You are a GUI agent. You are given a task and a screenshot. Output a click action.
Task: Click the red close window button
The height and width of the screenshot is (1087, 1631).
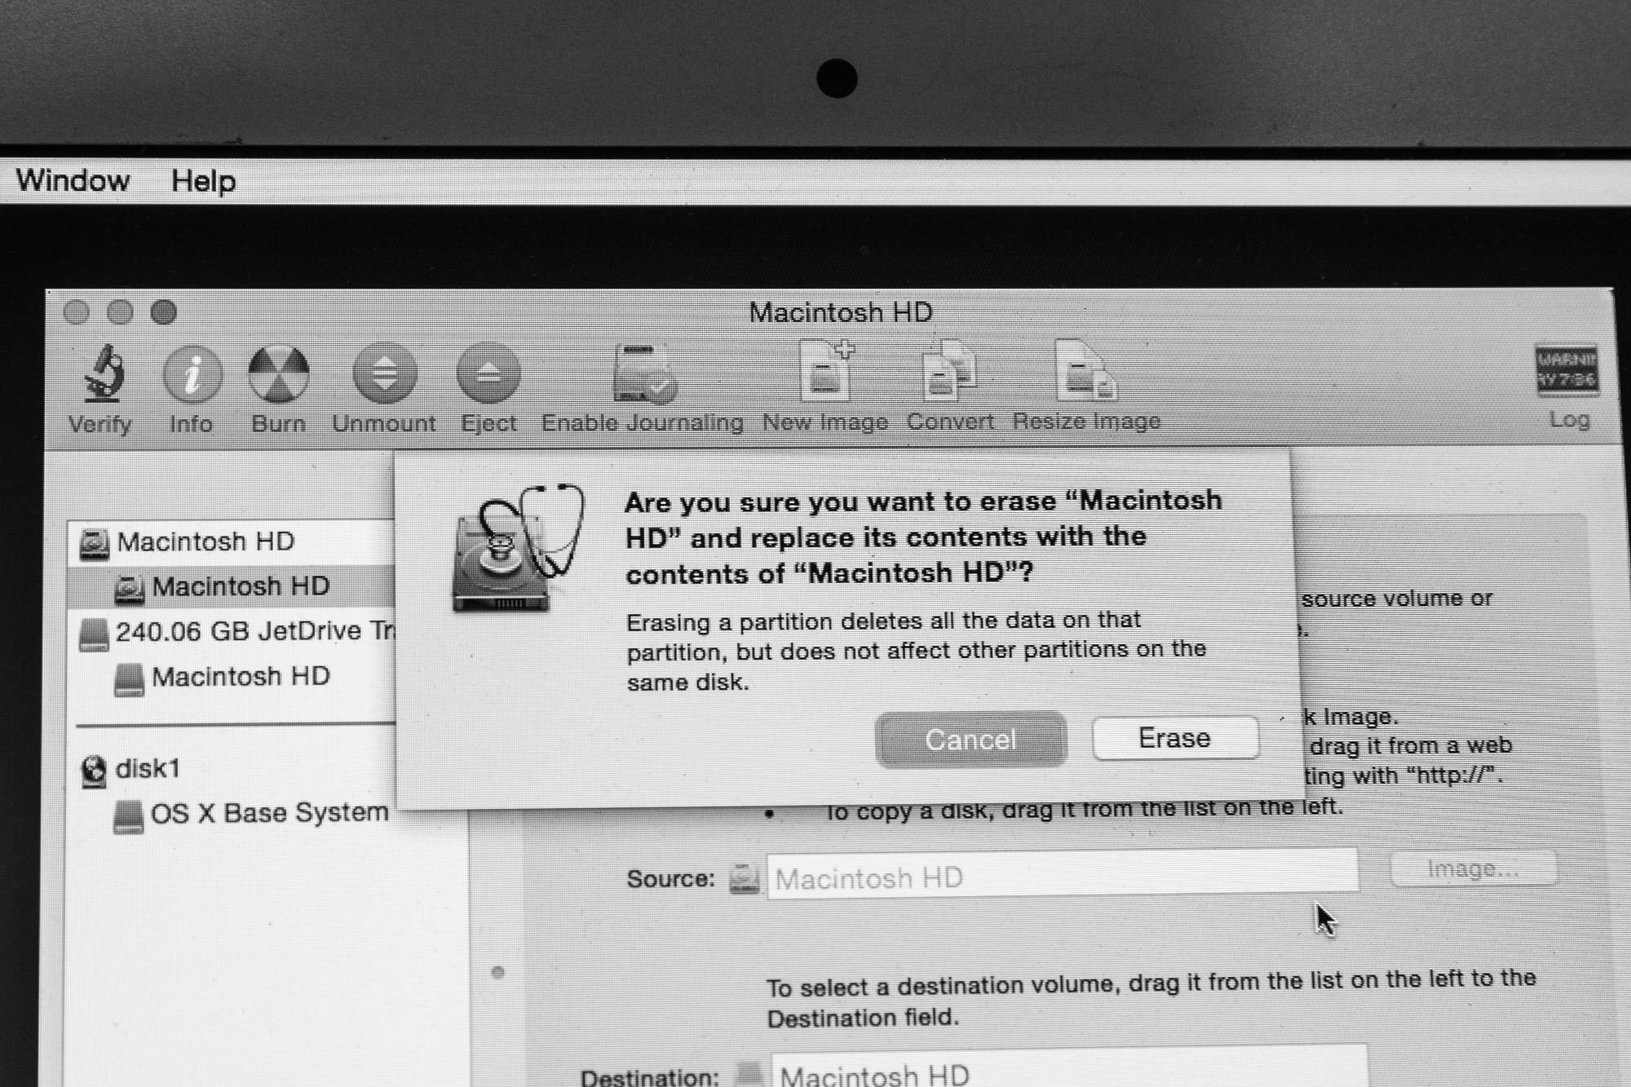point(77,312)
